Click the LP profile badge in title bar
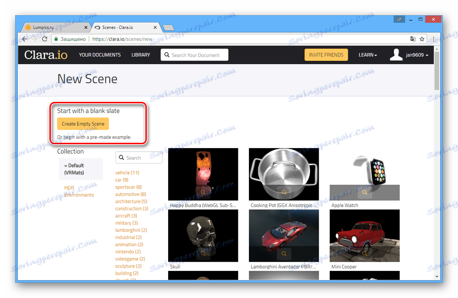Screen dimensions: 458x298 pyautogui.click(x=399, y=20)
